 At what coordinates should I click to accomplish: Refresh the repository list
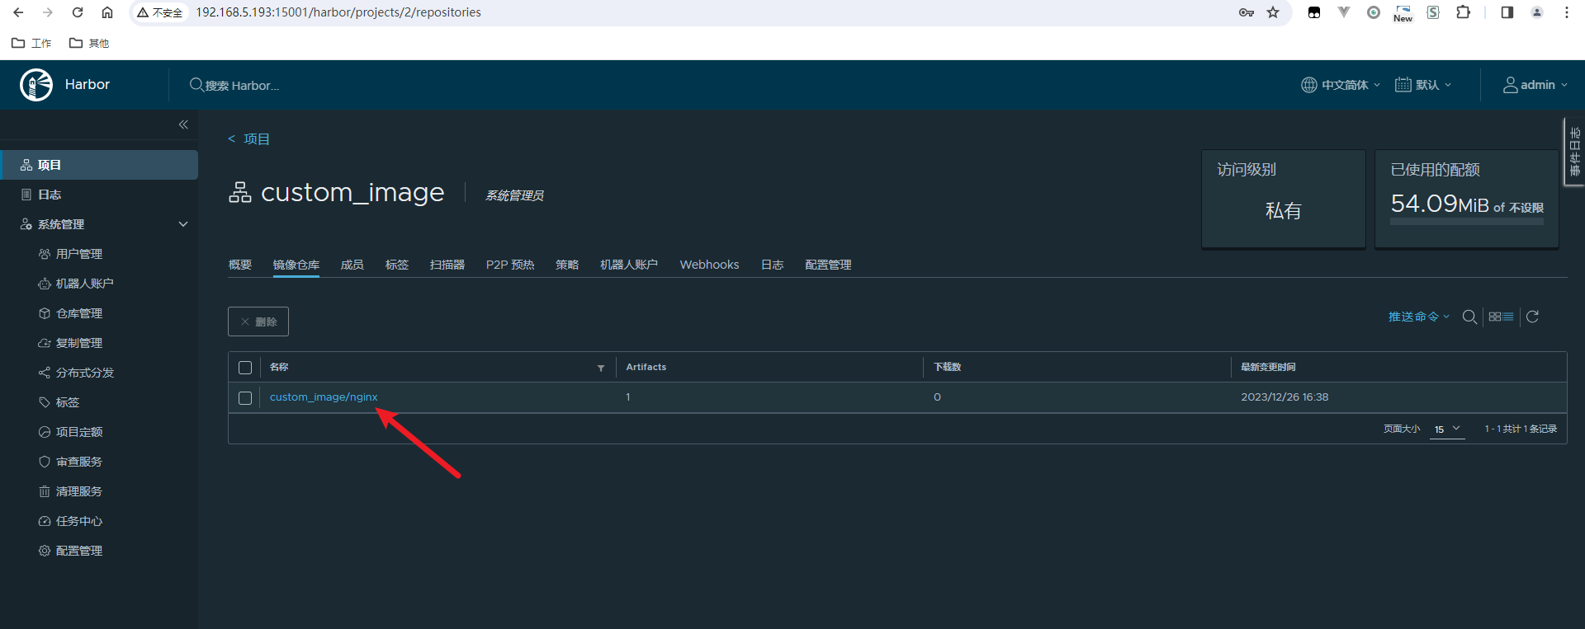1532,317
